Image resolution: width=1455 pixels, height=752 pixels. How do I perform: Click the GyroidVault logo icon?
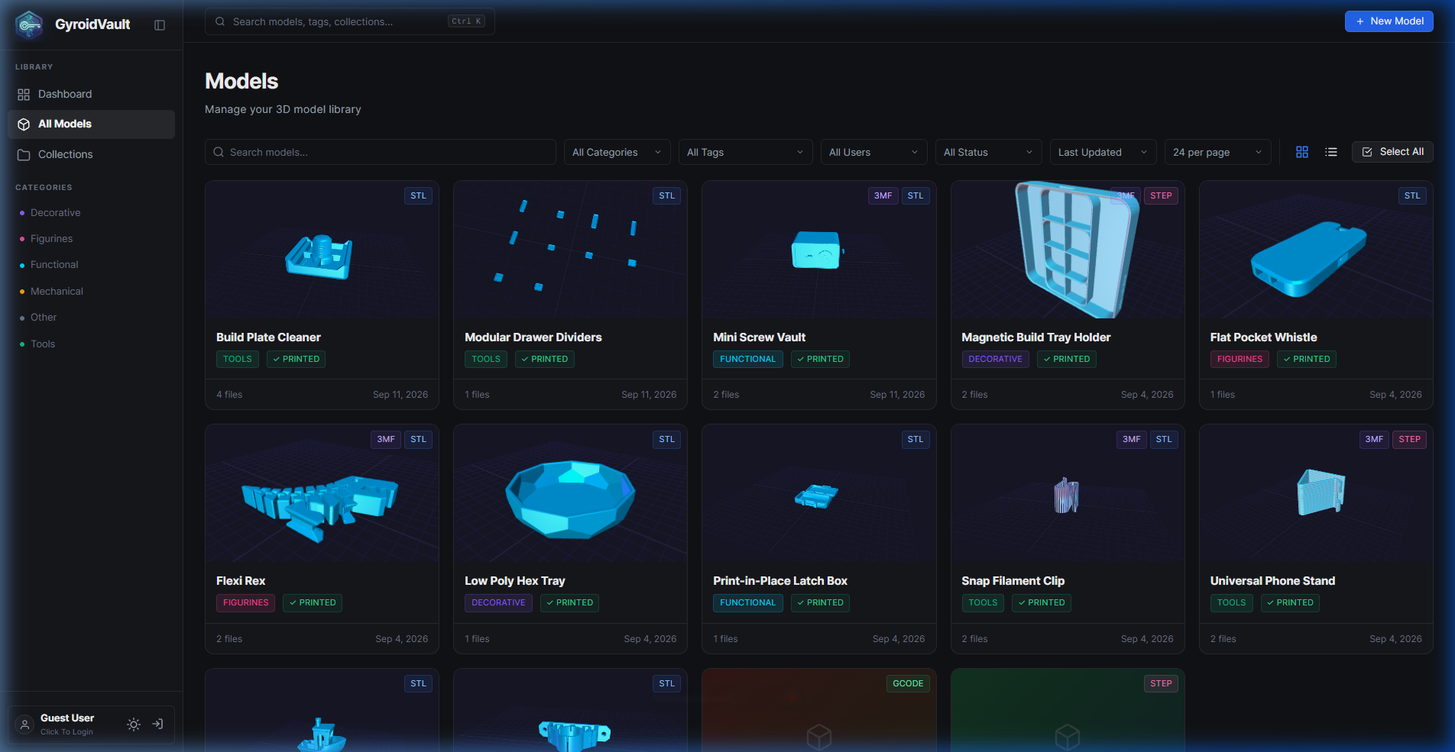[x=30, y=24]
